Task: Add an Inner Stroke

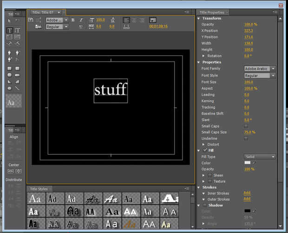Action: tap(247, 193)
